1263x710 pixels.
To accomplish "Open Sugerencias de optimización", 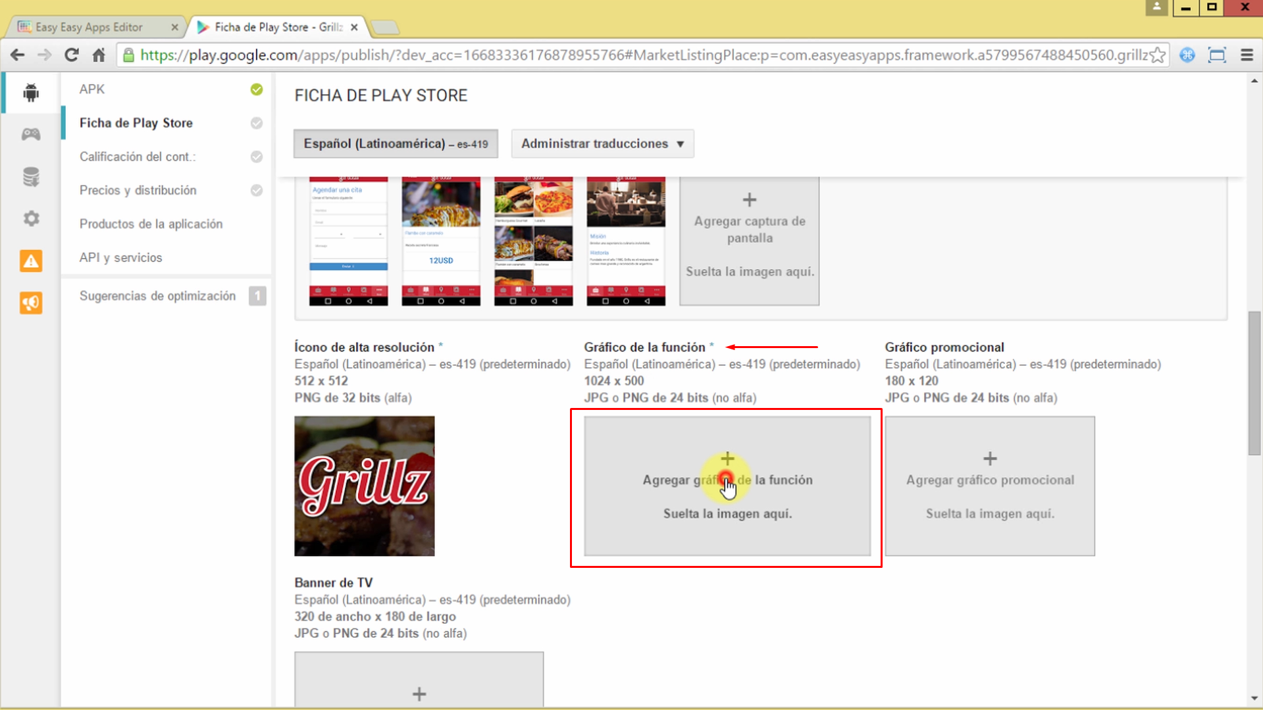I will pyautogui.click(x=158, y=295).
